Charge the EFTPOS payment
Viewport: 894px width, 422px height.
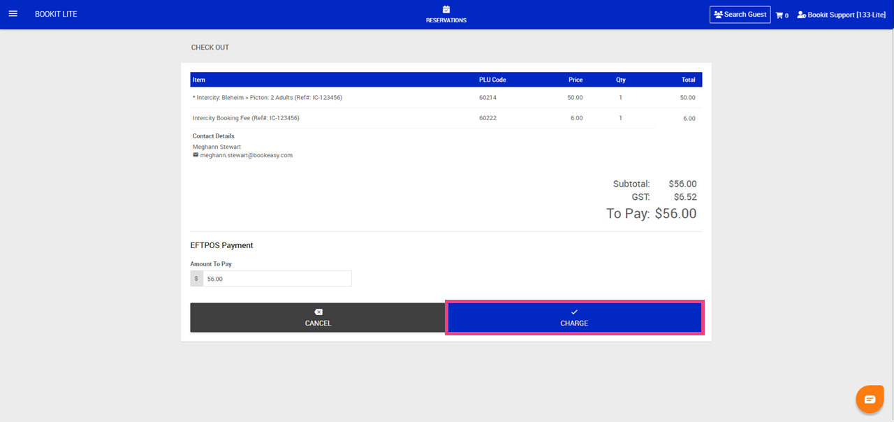(574, 317)
